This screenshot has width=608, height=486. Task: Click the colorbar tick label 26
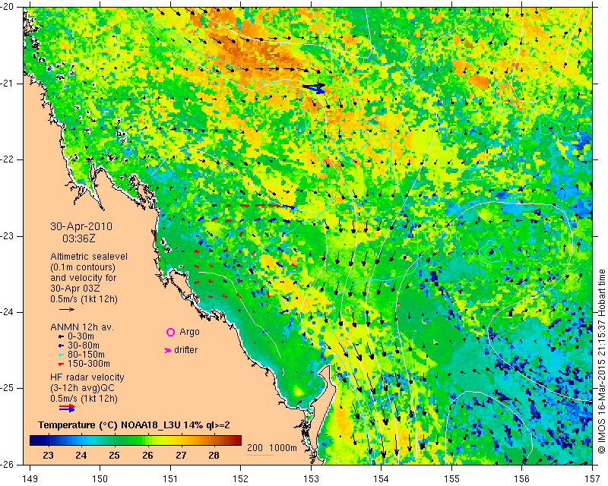tap(147, 456)
